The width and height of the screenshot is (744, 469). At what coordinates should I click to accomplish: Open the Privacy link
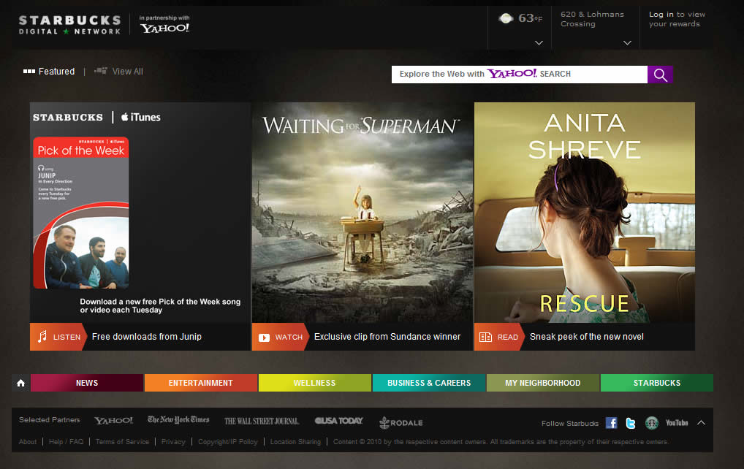173,441
